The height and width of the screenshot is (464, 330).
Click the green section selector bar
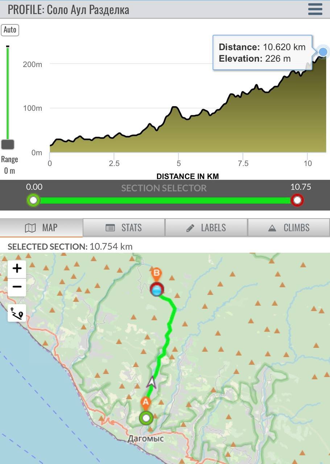click(165, 200)
